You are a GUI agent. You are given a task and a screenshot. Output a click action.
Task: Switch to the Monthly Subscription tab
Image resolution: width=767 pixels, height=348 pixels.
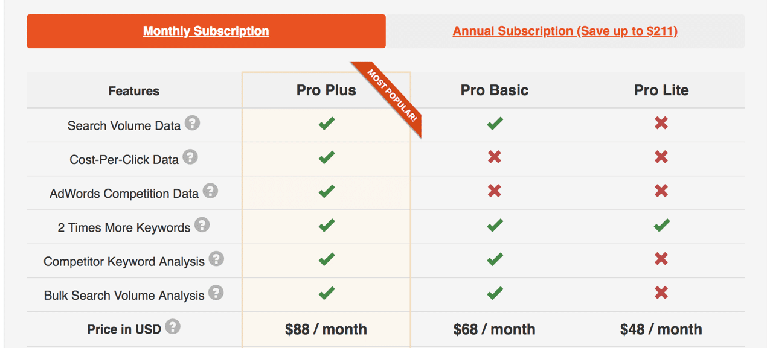pos(206,31)
